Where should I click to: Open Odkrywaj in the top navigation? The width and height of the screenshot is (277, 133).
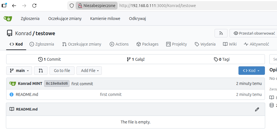[138, 19]
